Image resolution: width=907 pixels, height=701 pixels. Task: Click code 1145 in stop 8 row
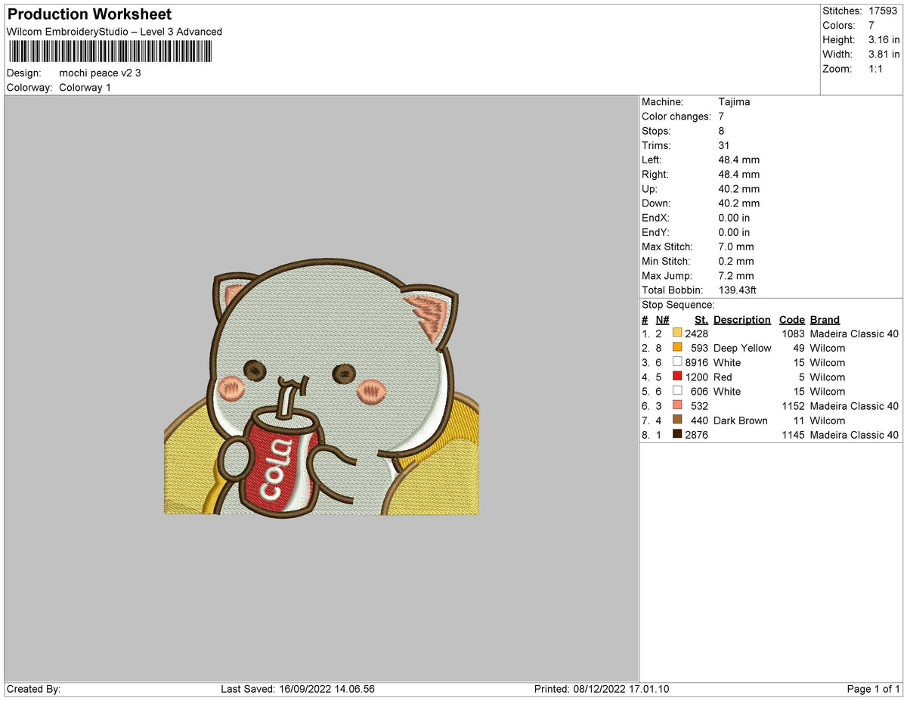pos(794,435)
